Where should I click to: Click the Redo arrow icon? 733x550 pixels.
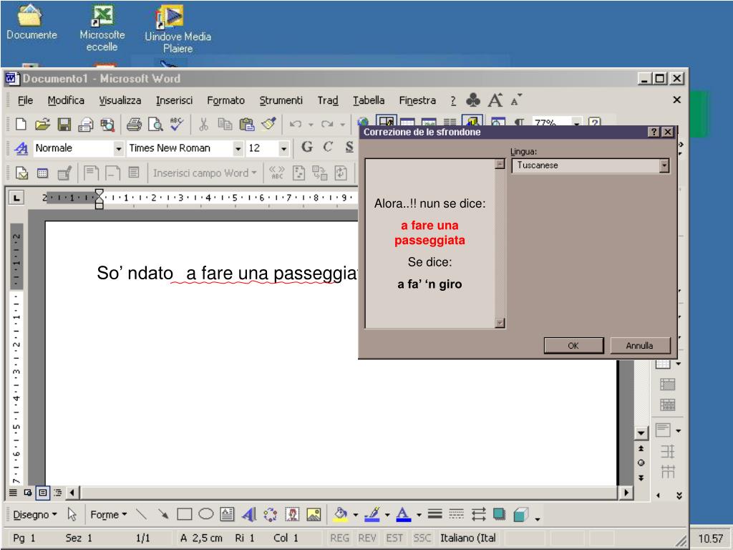[x=327, y=124]
